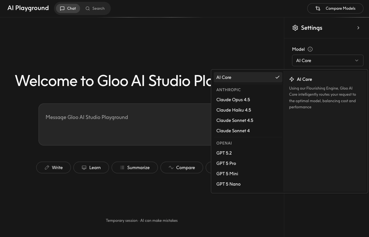
Task: Select AI Core in the model list
Action: pos(248,77)
